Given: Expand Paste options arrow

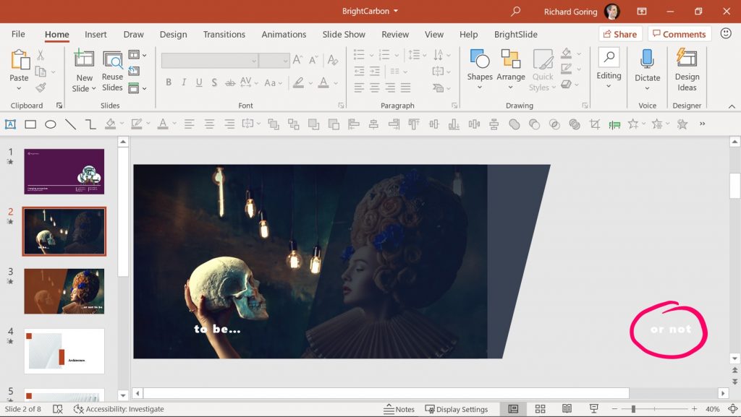Looking at the screenshot, I should 19,89.
